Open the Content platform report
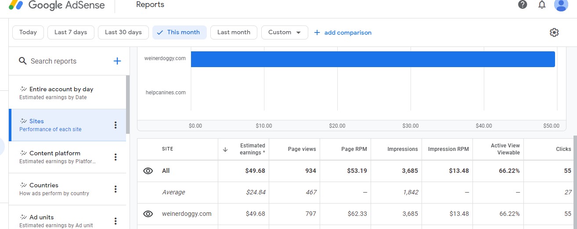The height and width of the screenshot is (229, 577). click(x=67, y=157)
